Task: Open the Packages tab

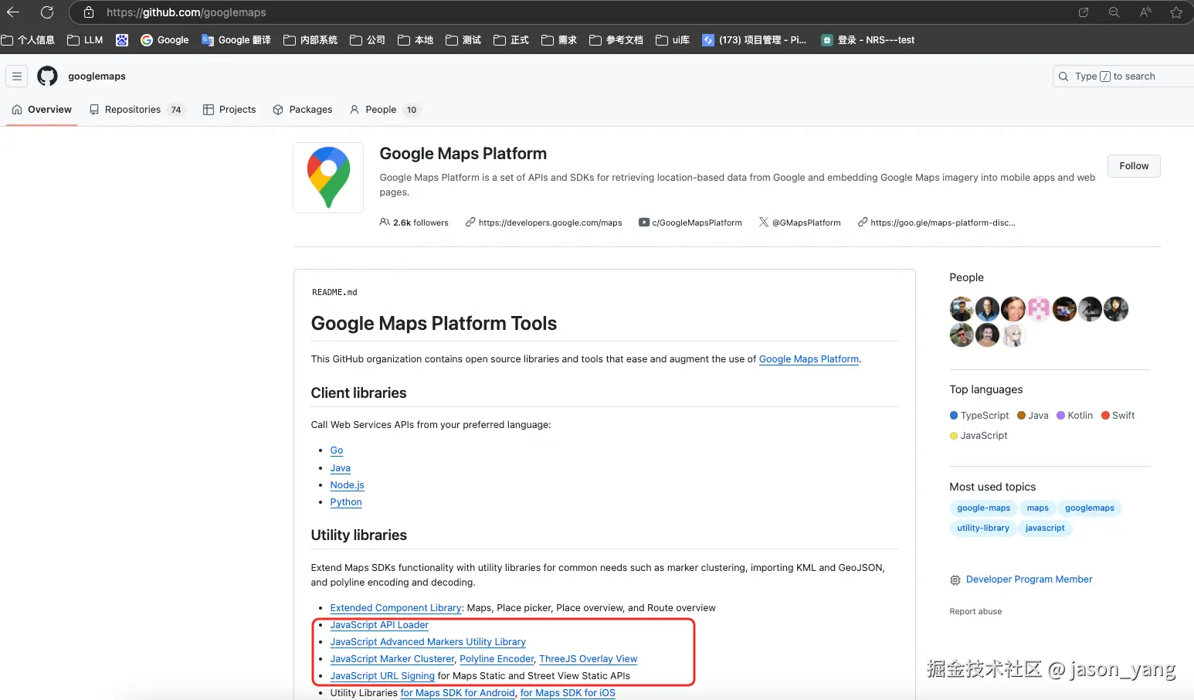Action: [x=303, y=110]
